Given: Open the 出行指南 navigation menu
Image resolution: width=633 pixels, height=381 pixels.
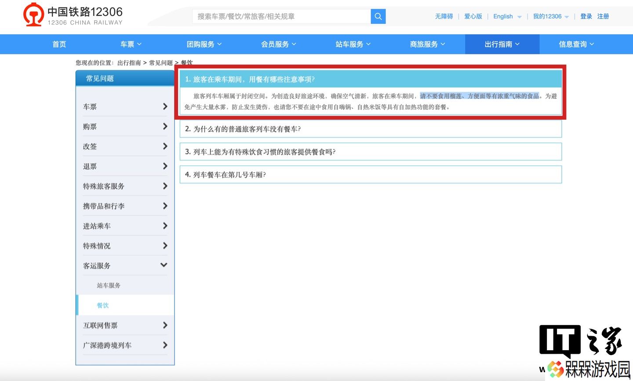Looking at the screenshot, I should click(502, 44).
